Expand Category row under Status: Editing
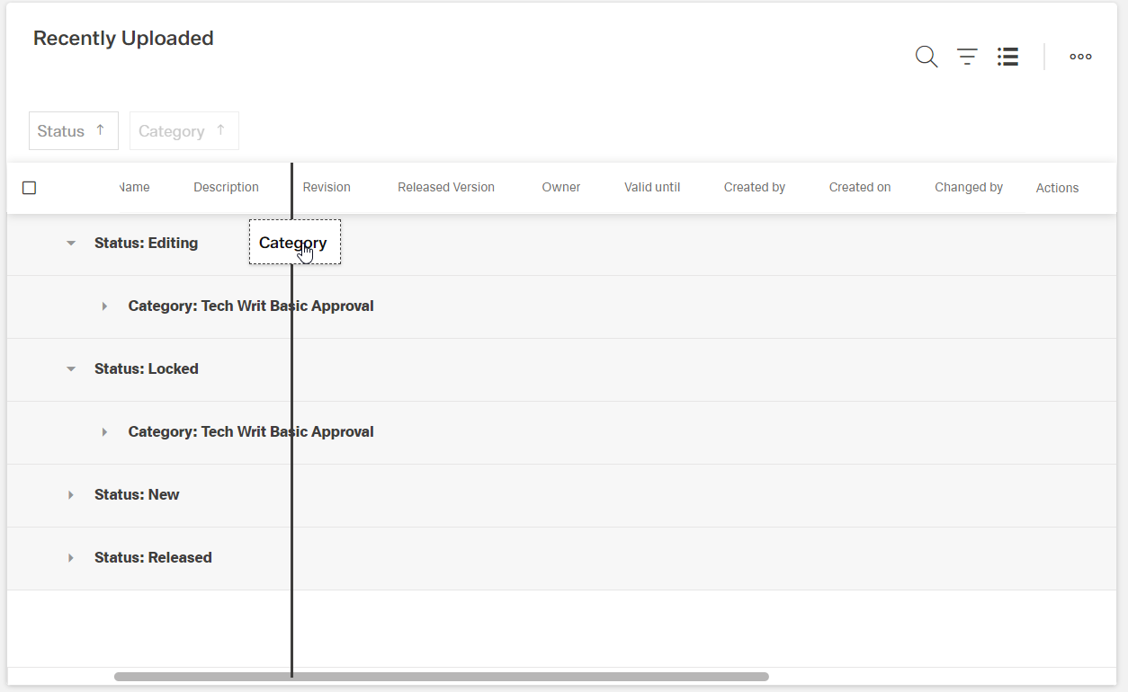Screen dimensions: 1128x692 (x=104, y=306)
